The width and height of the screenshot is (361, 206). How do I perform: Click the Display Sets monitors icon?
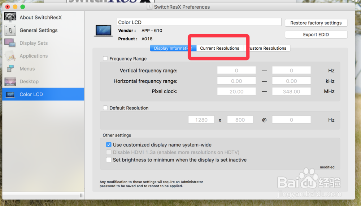pos(10,43)
